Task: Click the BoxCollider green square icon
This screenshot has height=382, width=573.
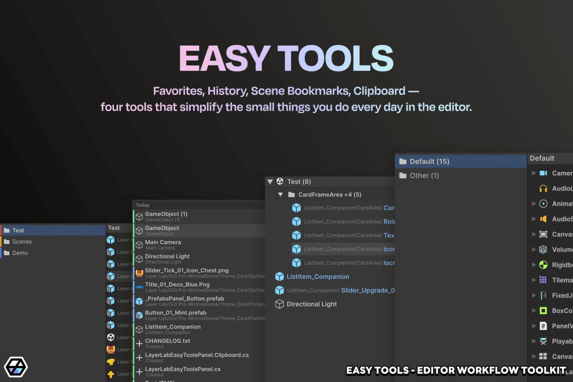Action: click(x=543, y=310)
